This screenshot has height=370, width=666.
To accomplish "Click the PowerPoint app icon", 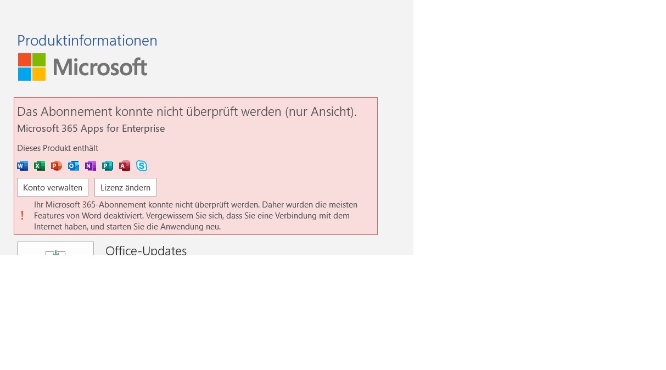I will click(57, 166).
